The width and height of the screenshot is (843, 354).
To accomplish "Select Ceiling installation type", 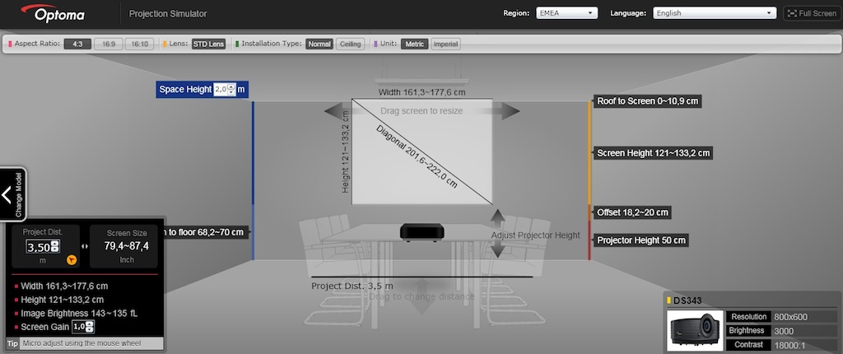I will (x=350, y=44).
